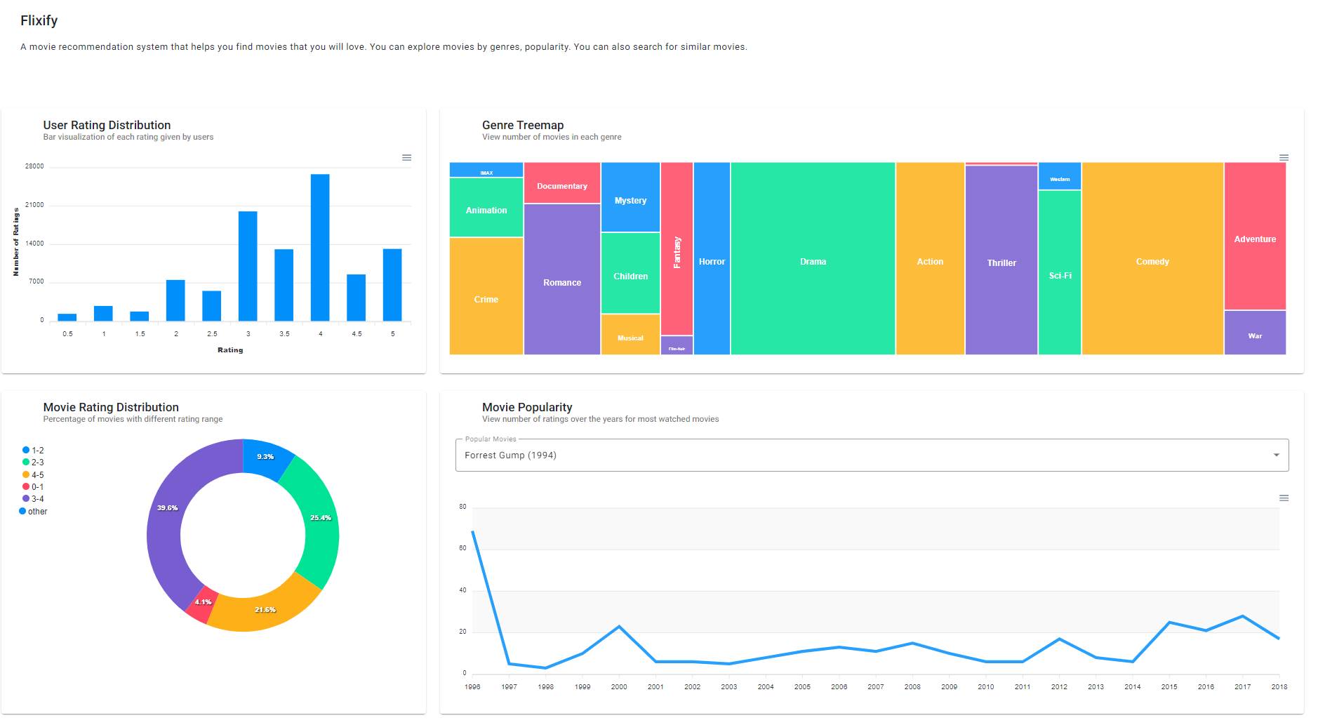
Task: Open the context menu on Movie Popularity chart
Action: (x=1284, y=498)
